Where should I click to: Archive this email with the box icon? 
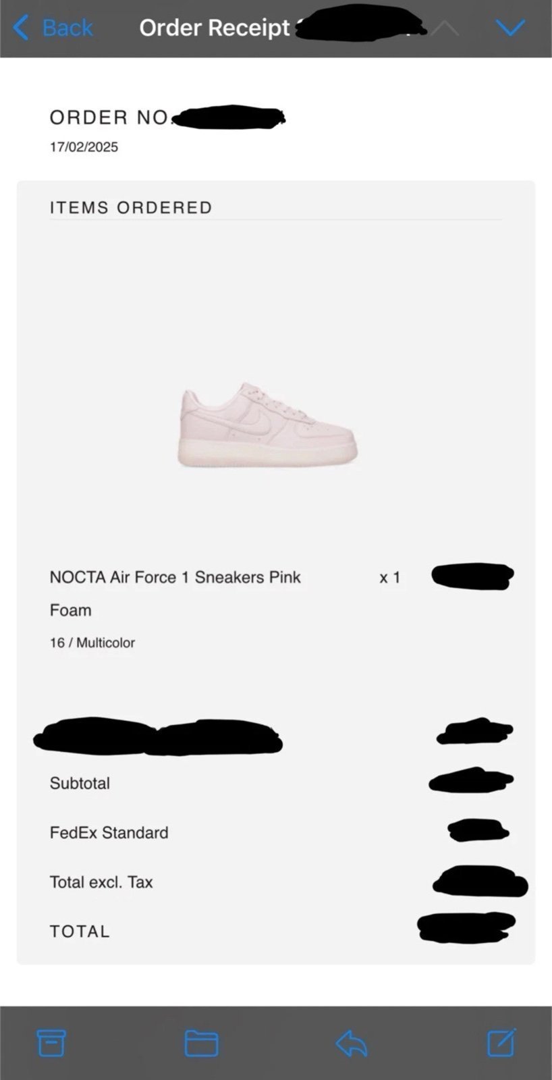click(x=51, y=1043)
